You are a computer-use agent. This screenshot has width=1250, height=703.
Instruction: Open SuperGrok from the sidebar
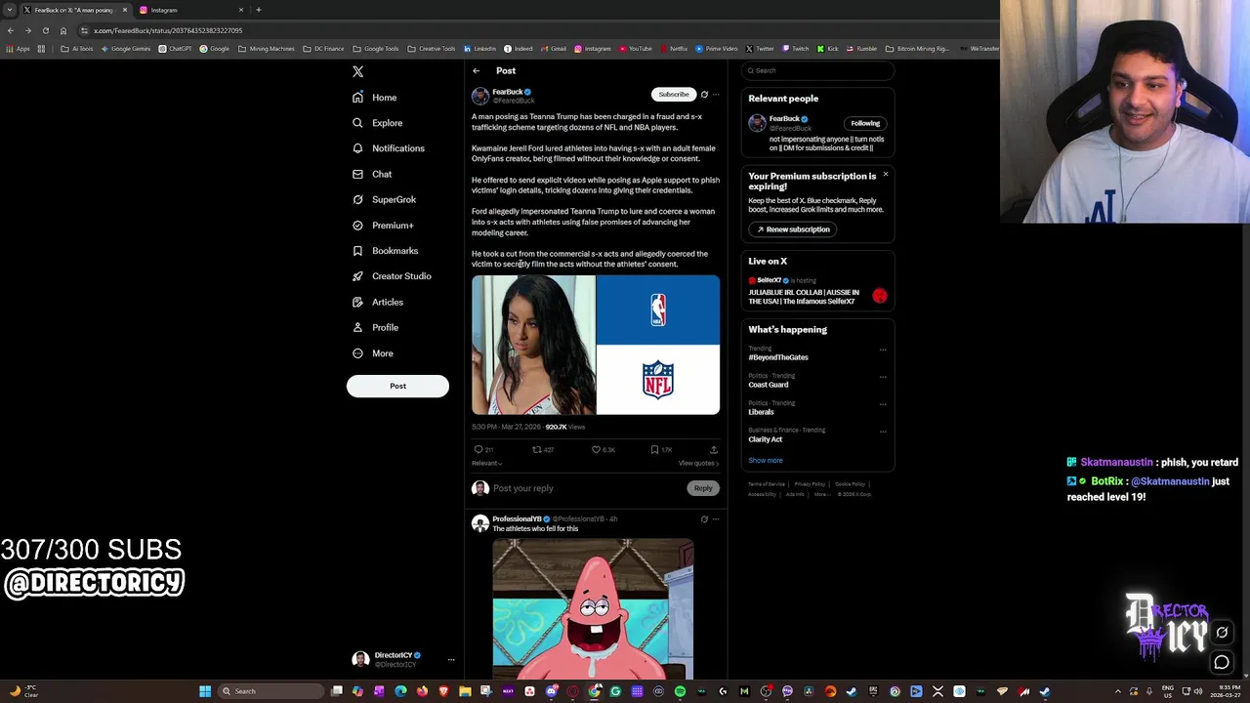pyautogui.click(x=385, y=199)
